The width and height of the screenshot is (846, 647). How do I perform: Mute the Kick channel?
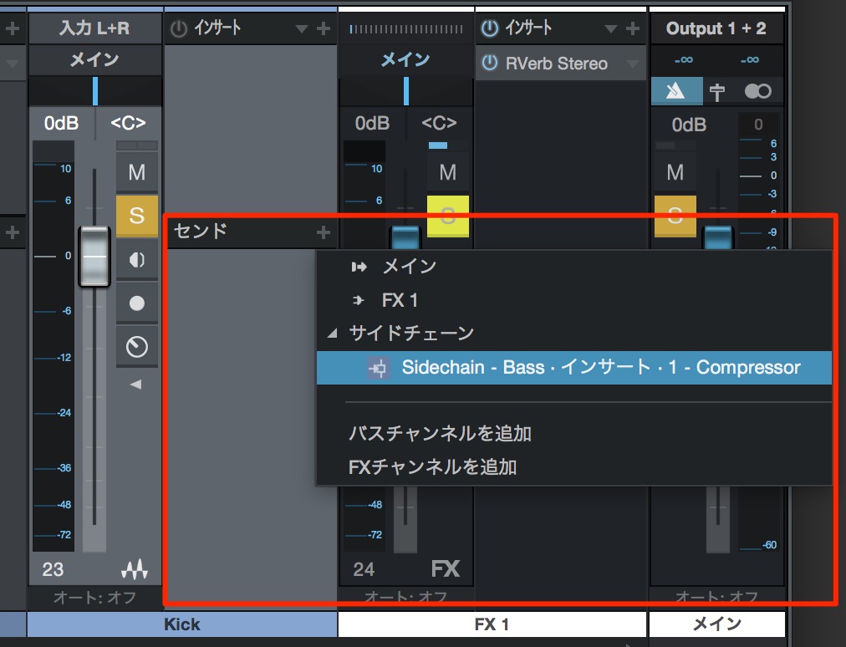[x=137, y=172]
